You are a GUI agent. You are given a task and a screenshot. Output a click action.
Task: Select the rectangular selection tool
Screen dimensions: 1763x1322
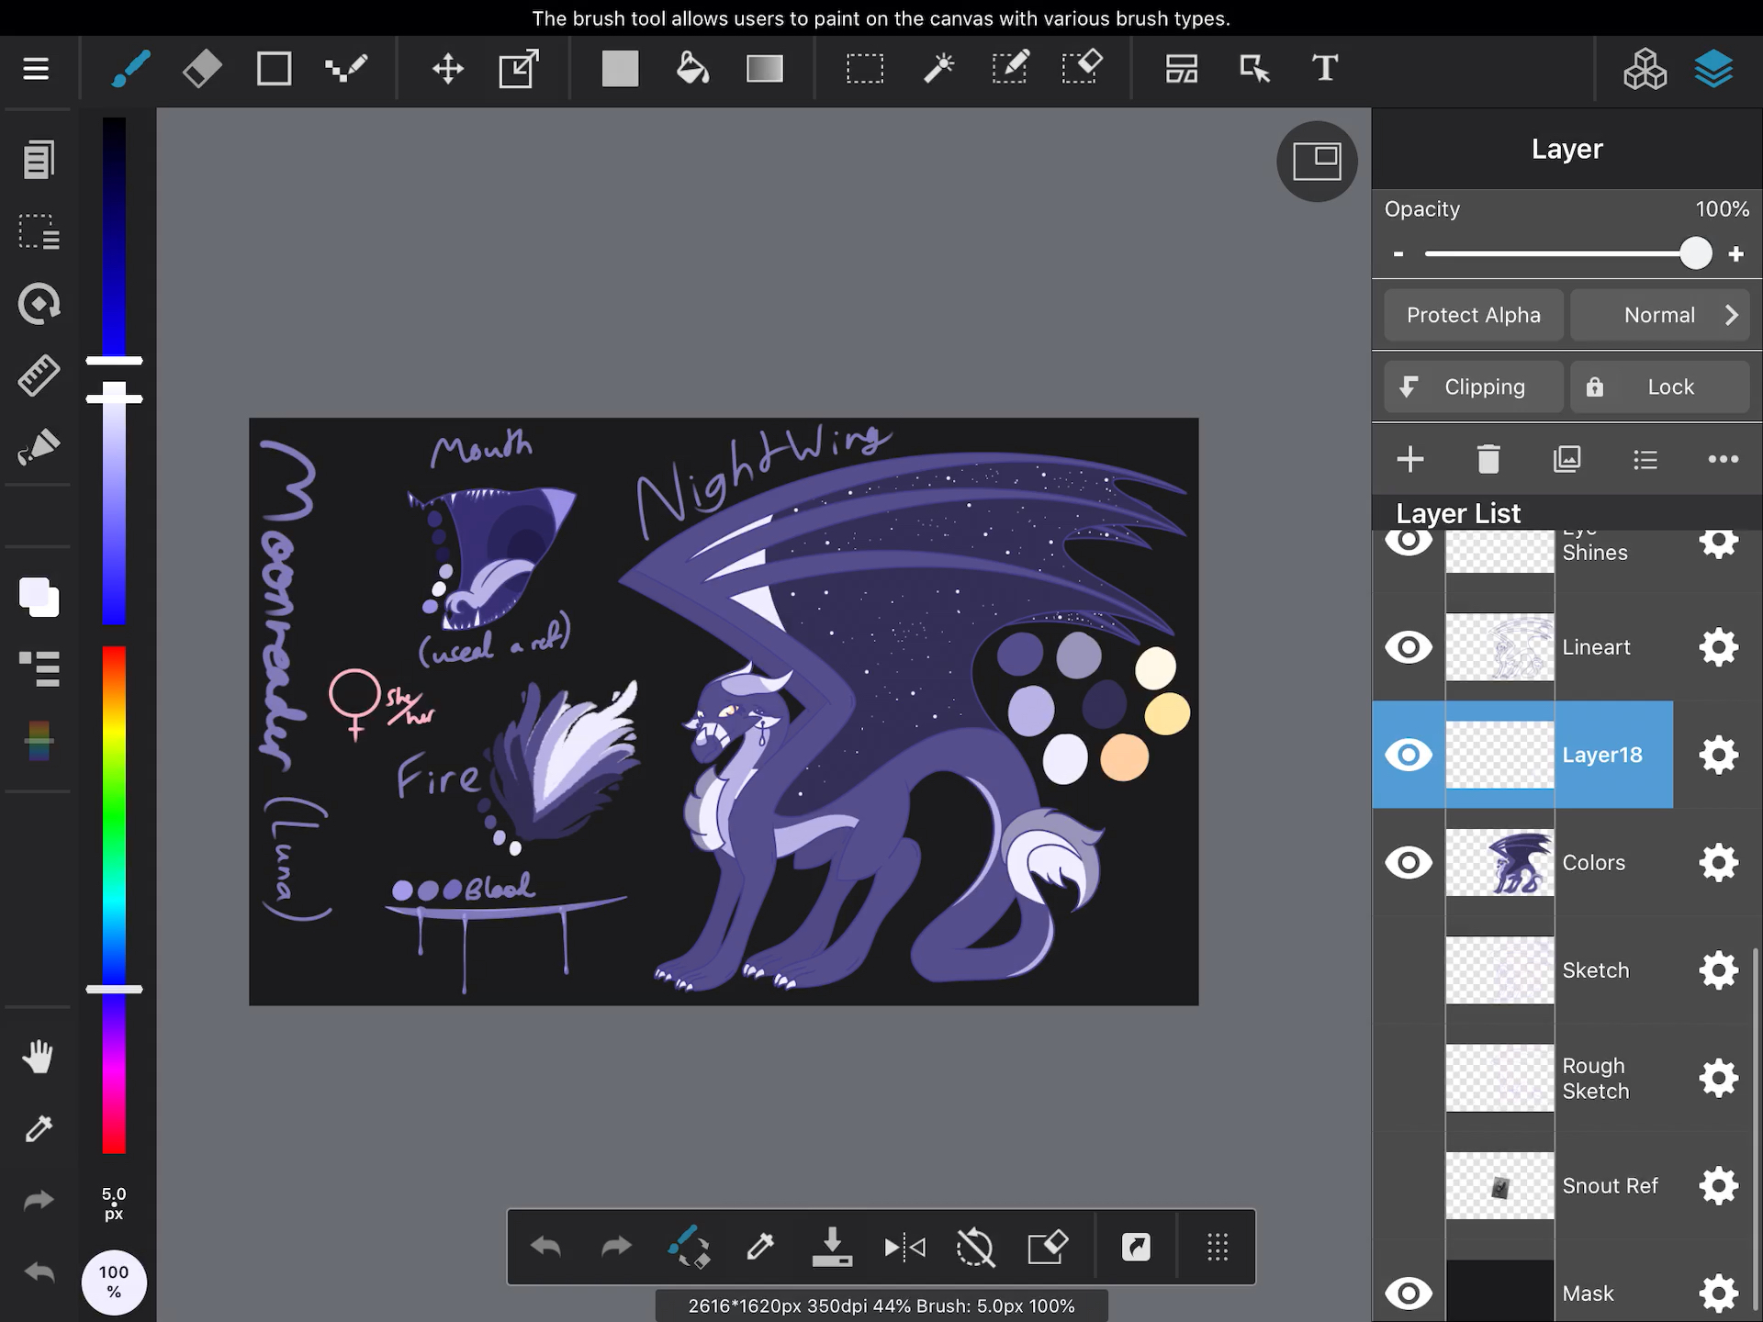click(x=865, y=69)
